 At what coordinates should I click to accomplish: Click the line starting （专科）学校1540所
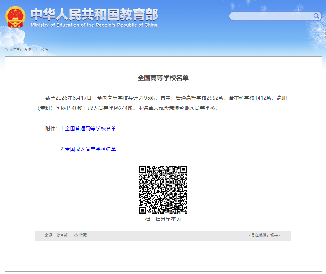point(128,108)
